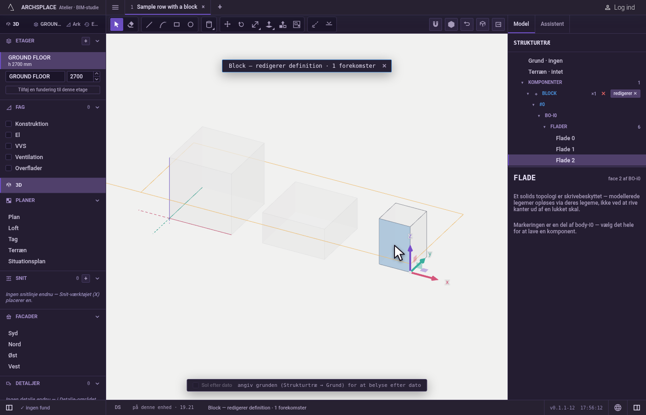
Task: Select the push/pull extrude tool
Action: (269, 24)
